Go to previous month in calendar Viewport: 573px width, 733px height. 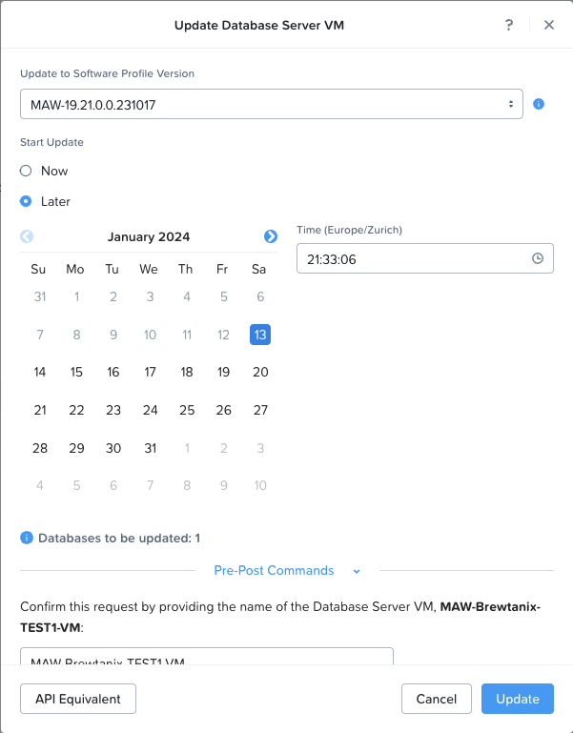point(27,236)
